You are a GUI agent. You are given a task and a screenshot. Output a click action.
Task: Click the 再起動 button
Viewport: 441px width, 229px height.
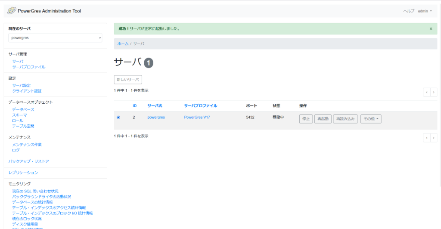tap(323, 119)
